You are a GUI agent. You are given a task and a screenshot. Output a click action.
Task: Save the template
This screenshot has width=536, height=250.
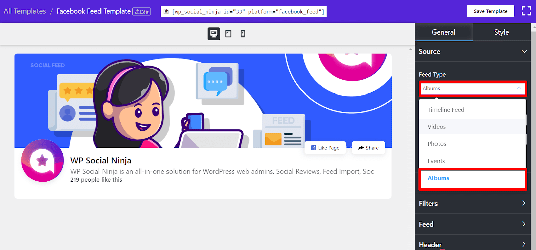coord(490,11)
